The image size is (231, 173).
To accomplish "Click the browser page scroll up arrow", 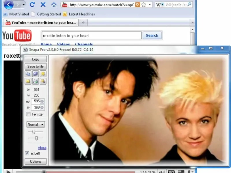I will click(192, 30).
